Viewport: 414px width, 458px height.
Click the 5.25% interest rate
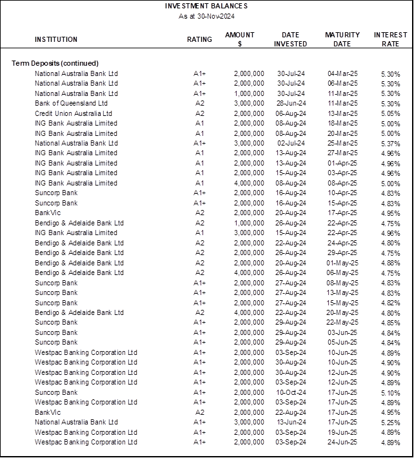tap(391, 423)
